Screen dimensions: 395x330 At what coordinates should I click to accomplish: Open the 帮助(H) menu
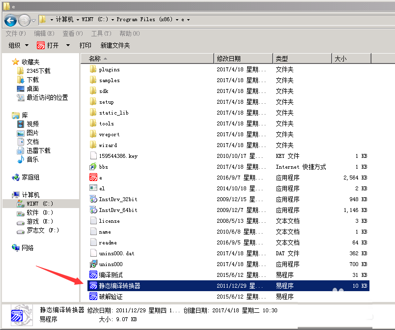coord(130,33)
